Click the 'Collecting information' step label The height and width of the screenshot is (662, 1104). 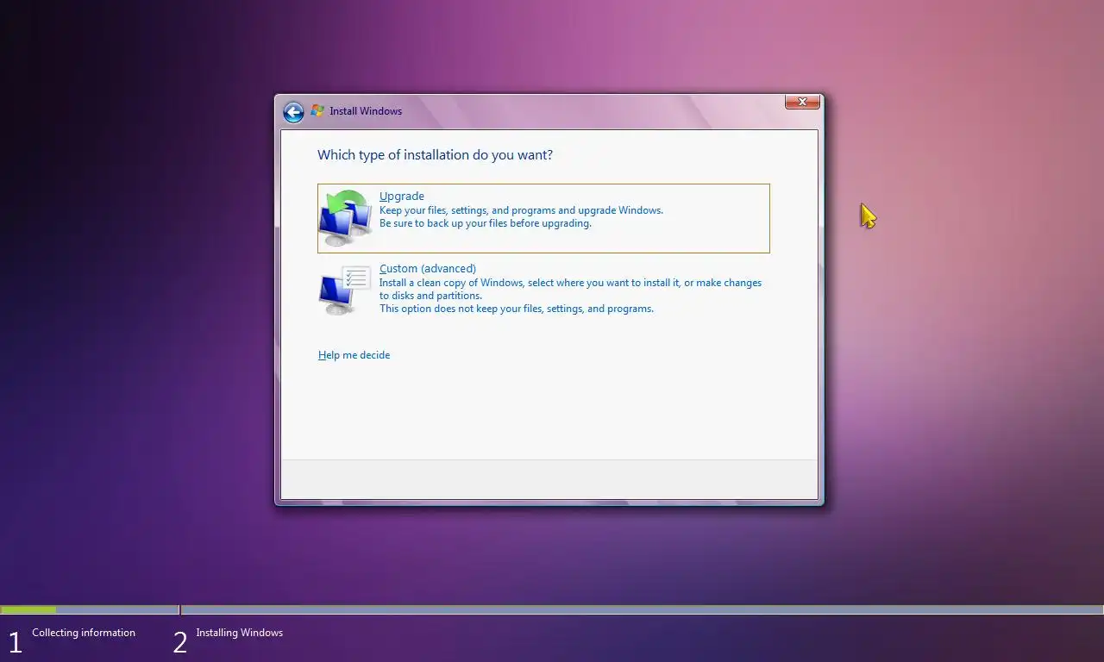[84, 633]
